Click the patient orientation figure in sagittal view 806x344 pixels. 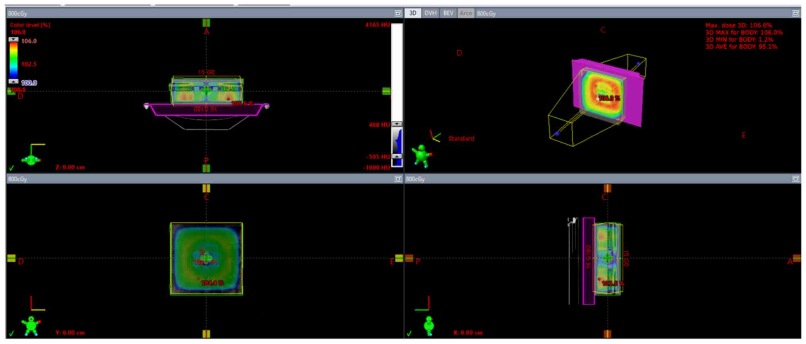[429, 326]
